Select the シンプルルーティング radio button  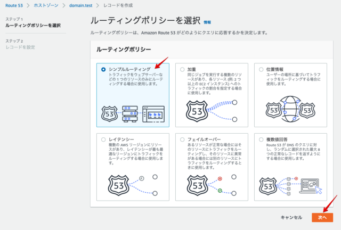coord(103,69)
